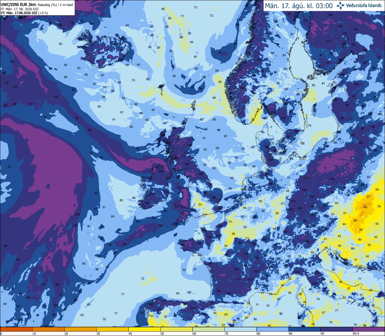Click the 75 value south of Iceland
This screenshot has height=336, width=385.
point(133,80)
